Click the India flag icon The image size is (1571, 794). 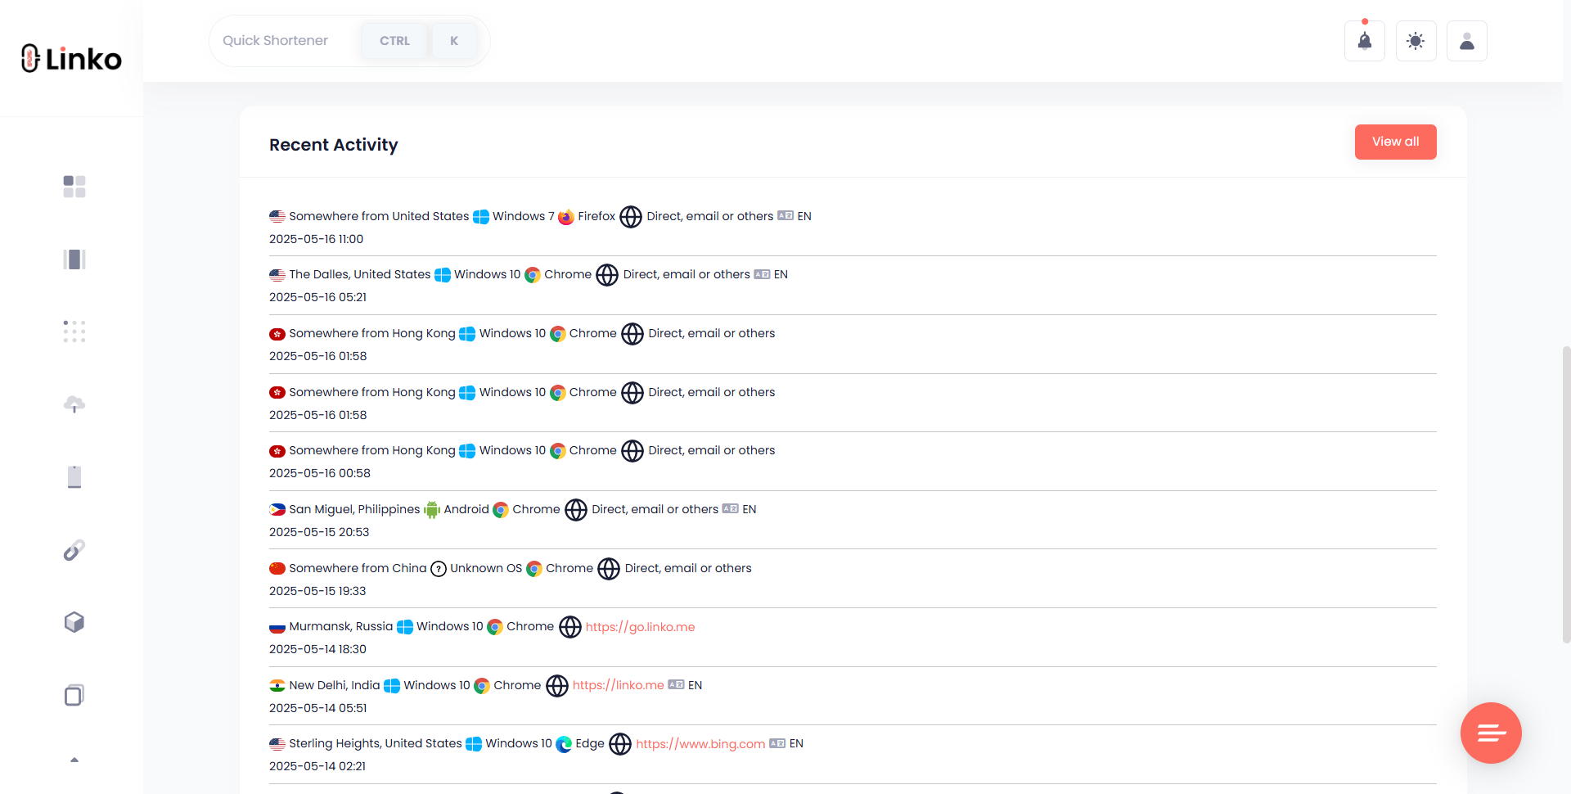click(277, 685)
